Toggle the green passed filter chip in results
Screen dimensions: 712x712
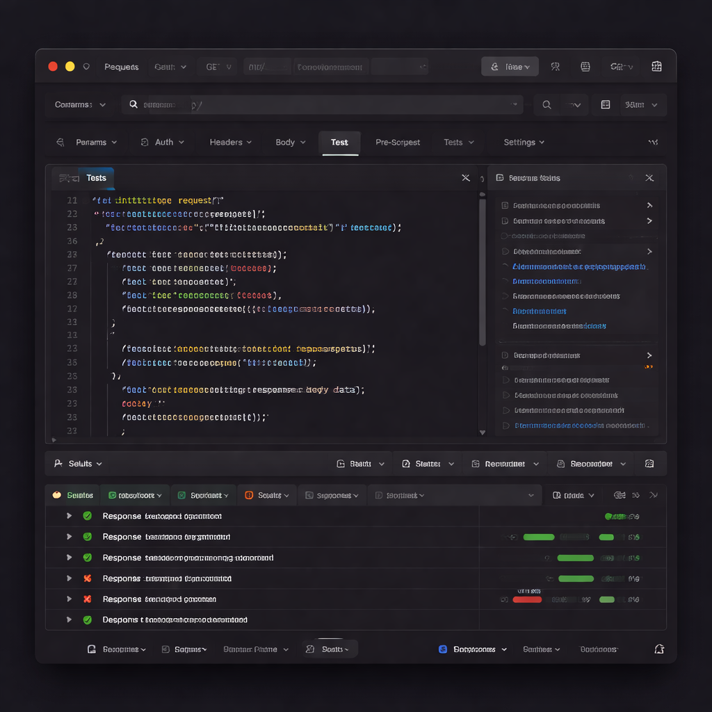point(135,495)
